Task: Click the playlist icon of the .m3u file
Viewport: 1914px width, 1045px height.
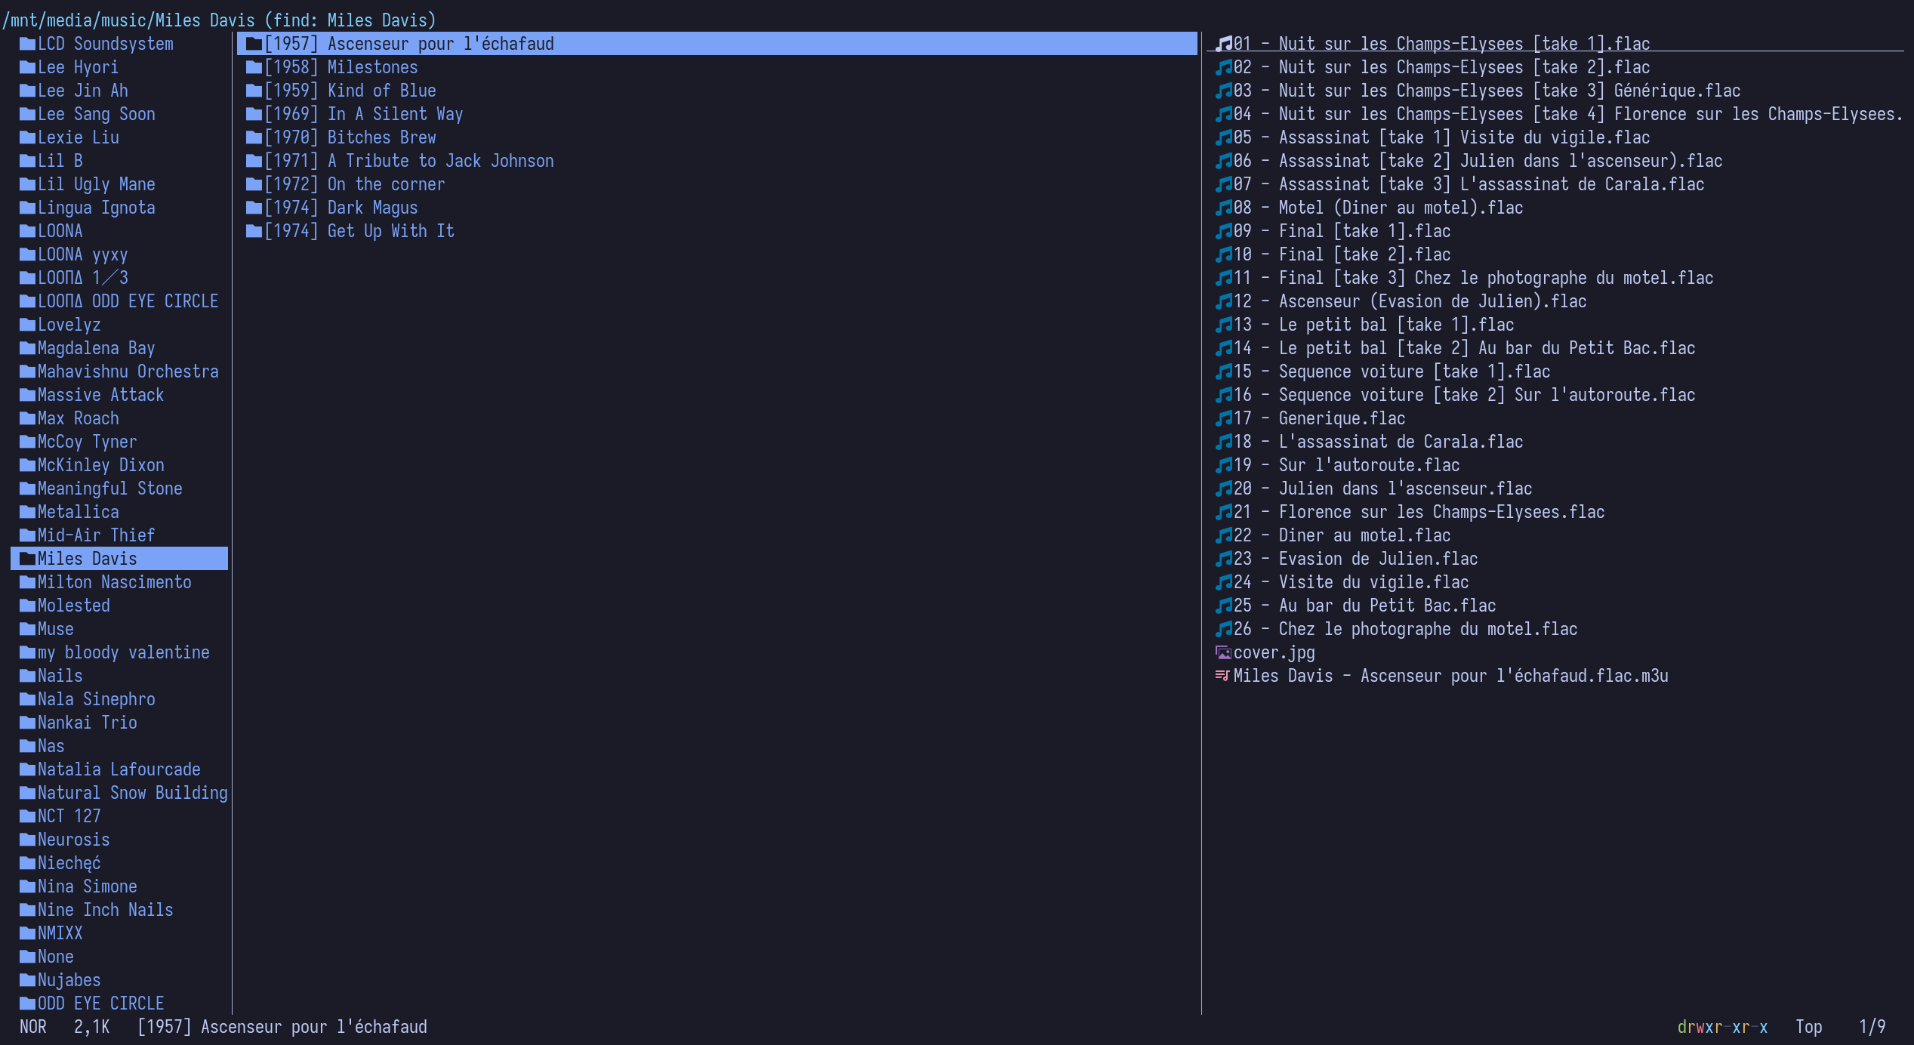Action: [x=1222, y=676]
